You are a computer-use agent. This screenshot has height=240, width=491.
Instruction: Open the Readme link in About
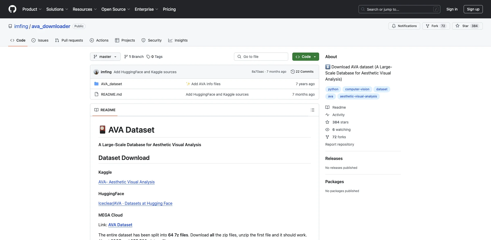[336, 107]
